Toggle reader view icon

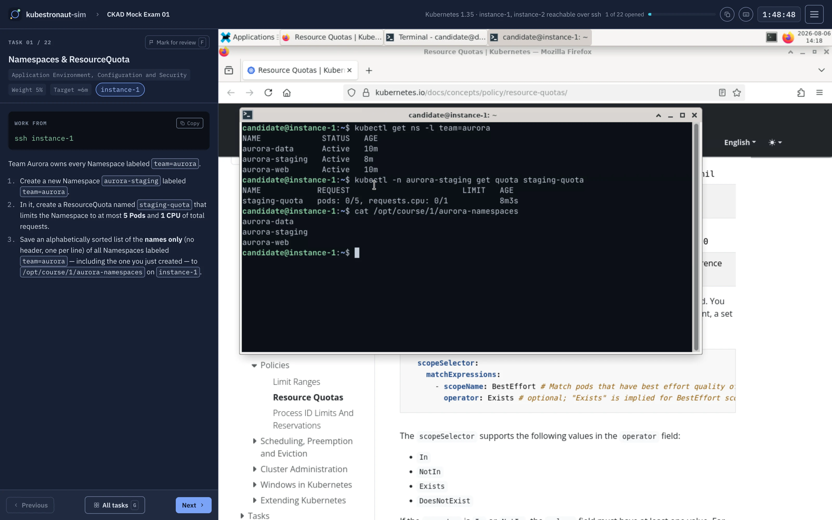pyautogui.click(x=722, y=93)
